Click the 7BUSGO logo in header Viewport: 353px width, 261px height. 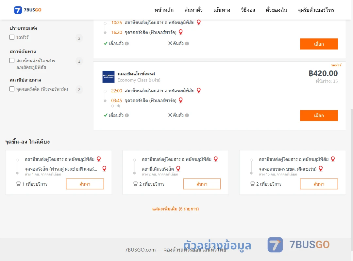point(28,10)
